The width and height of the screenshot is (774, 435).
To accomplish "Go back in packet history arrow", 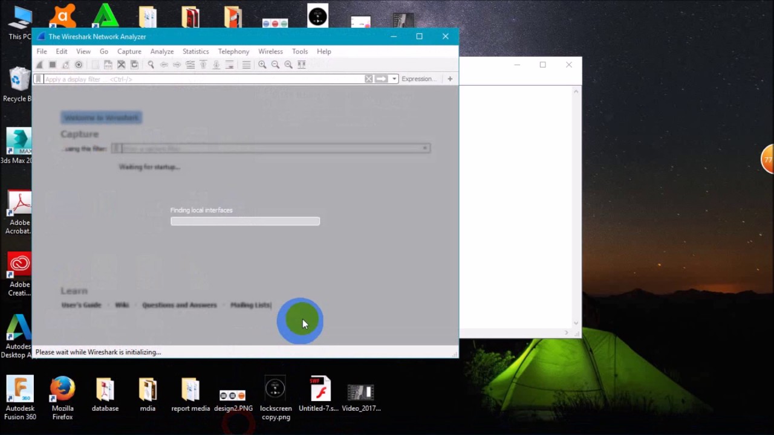I will (164, 65).
